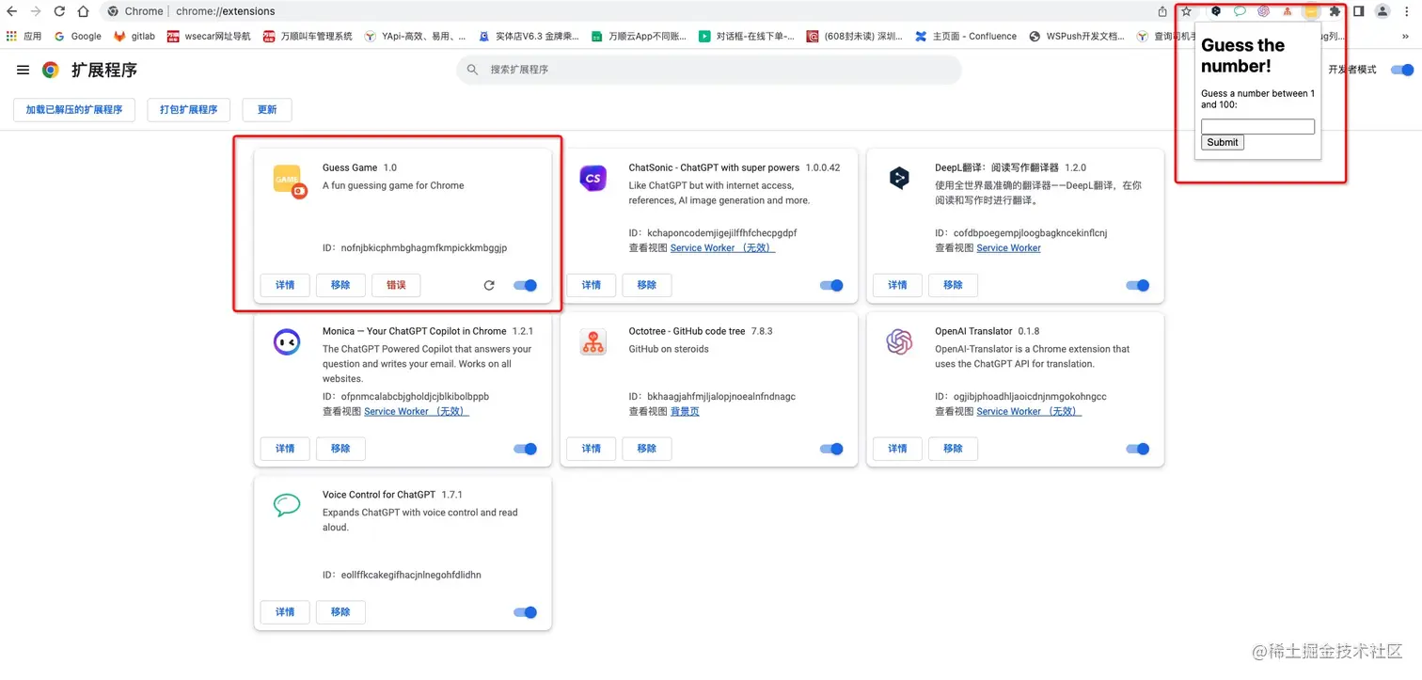Click the pack extension button
The width and height of the screenshot is (1422, 680).
(x=189, y=110)
